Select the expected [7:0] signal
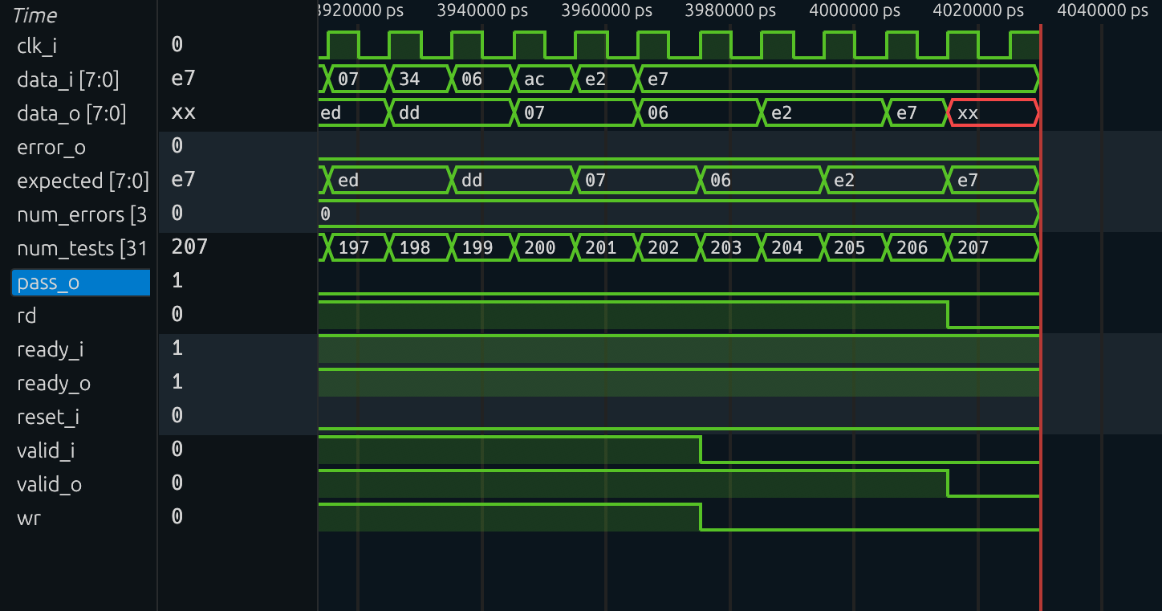Image resolution: width=1162 pixels, height=611 pixels. 83,181
